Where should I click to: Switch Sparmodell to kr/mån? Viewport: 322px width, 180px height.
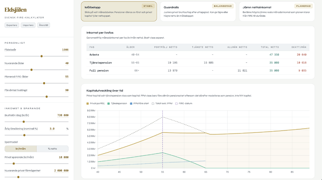21,149
